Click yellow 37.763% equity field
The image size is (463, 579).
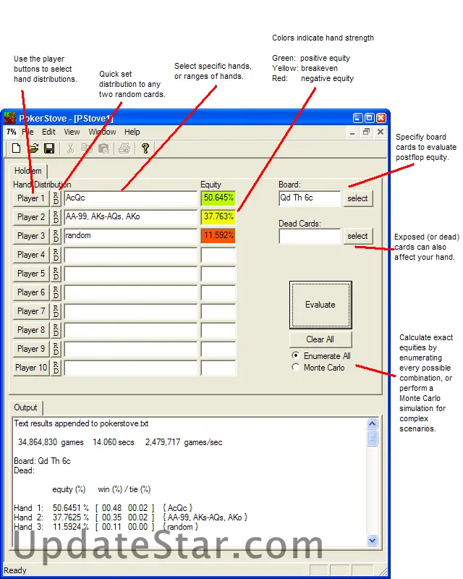tap(218, 216)
